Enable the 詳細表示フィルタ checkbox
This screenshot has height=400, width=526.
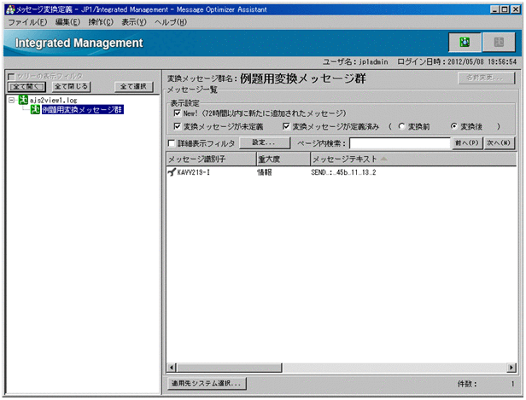(x=172, y=143)
